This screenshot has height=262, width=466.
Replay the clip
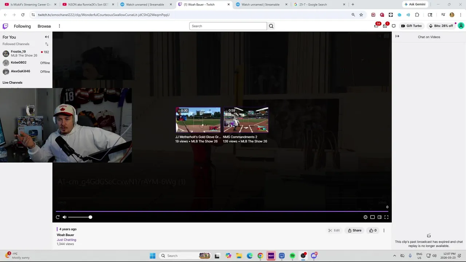(x=58, y=217)
